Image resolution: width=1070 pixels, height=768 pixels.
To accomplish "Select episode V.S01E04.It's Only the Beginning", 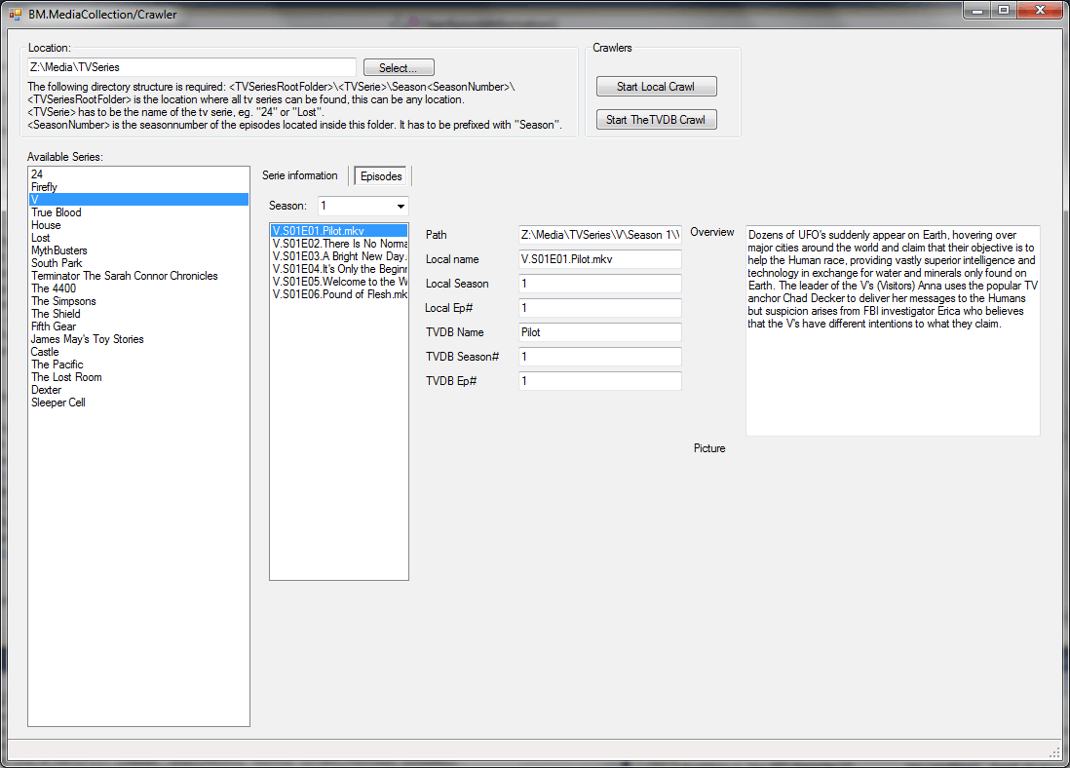I will pyautogui.click(x=339, y=269).
